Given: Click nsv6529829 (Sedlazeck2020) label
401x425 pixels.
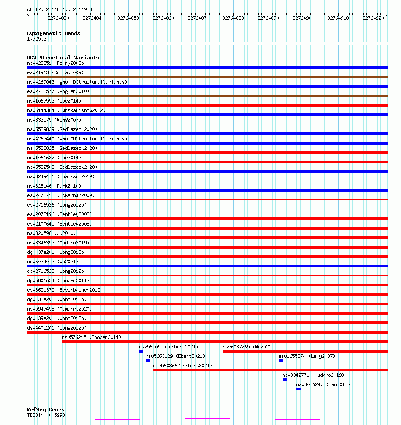Looking at the screenshot, I should 62,129.
